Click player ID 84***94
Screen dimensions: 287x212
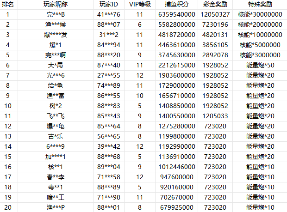(108, 45)
